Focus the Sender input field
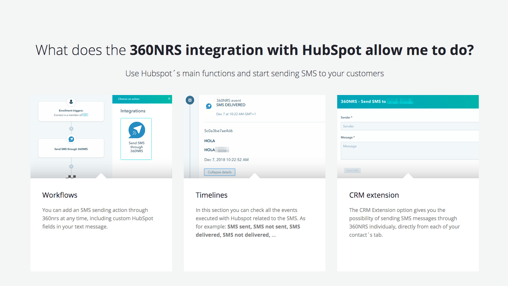The height and width of the screenshot is (286, 508). click(410, 126)
